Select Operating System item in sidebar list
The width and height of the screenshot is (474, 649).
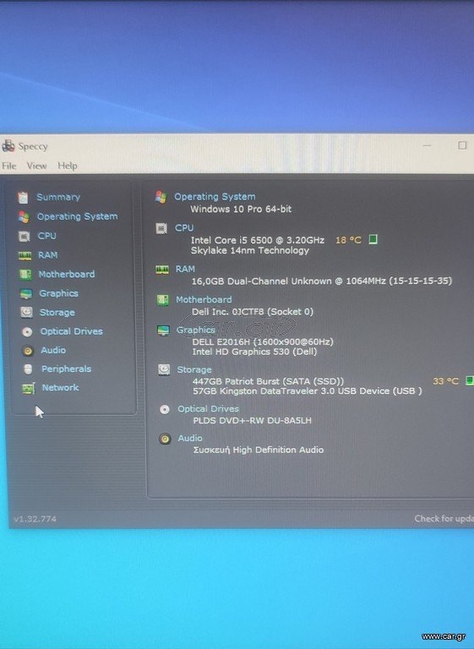tap(77, 216)
